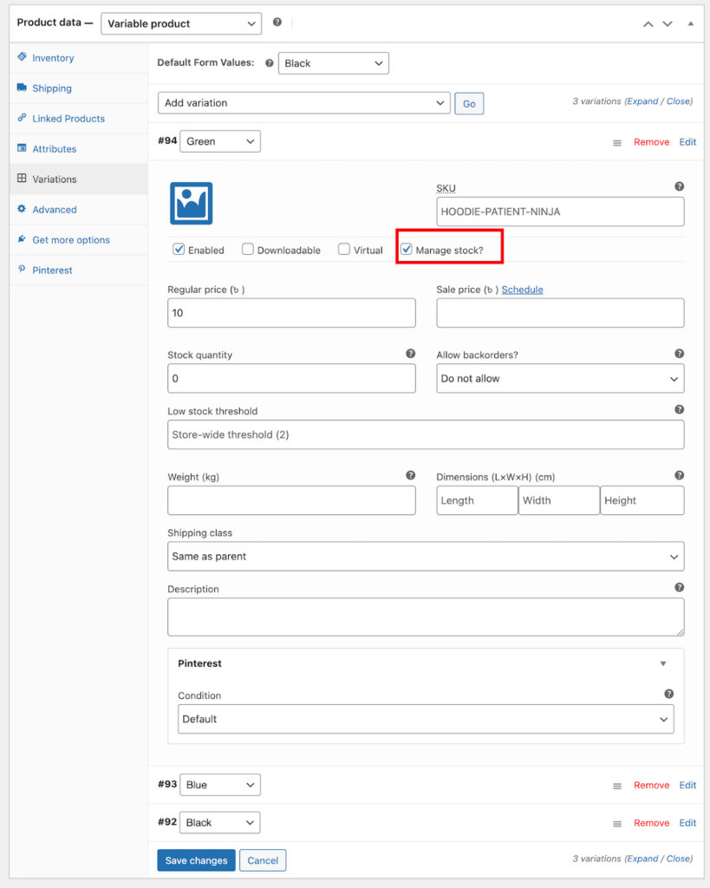
Task: Click the Shipping truck icon
Action: point(22,88)
